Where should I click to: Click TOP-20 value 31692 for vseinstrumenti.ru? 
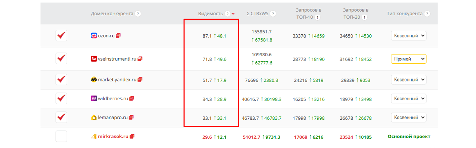[x=346, y=59]
